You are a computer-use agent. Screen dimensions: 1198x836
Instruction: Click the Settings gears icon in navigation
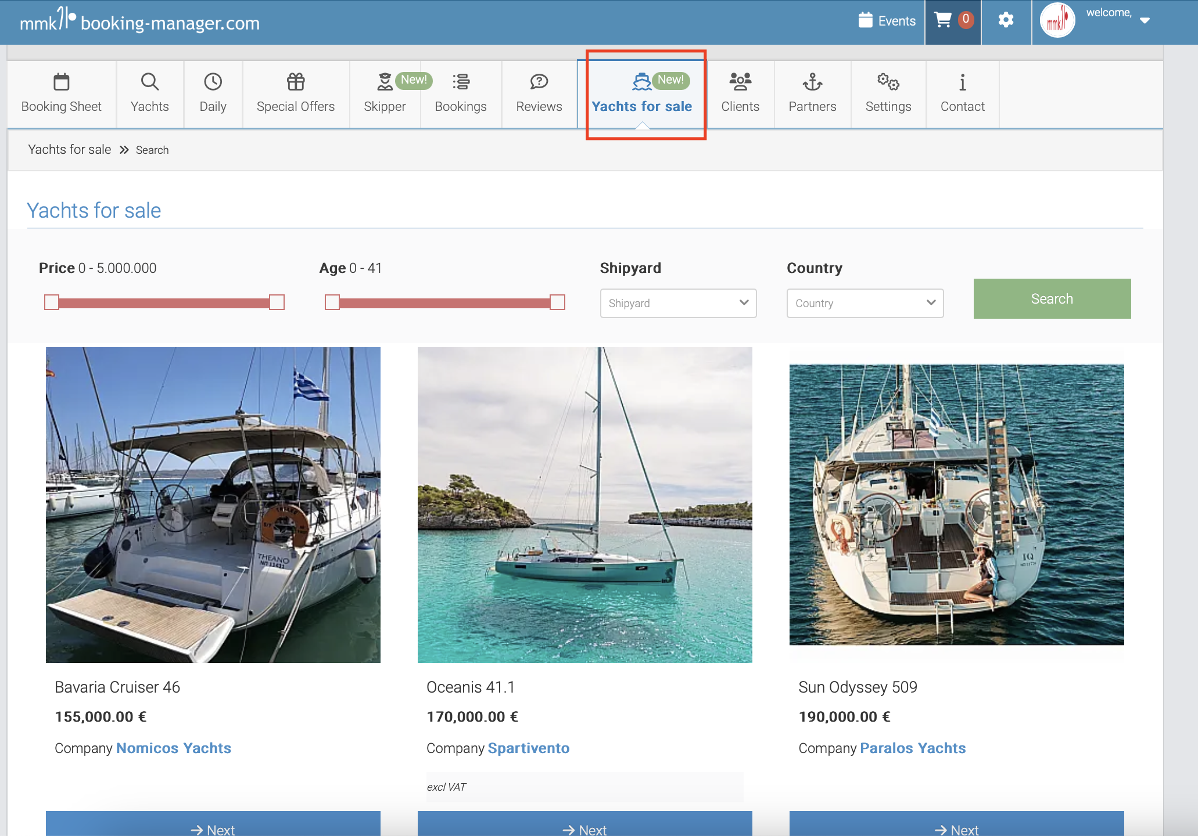(x=888, y=82)
